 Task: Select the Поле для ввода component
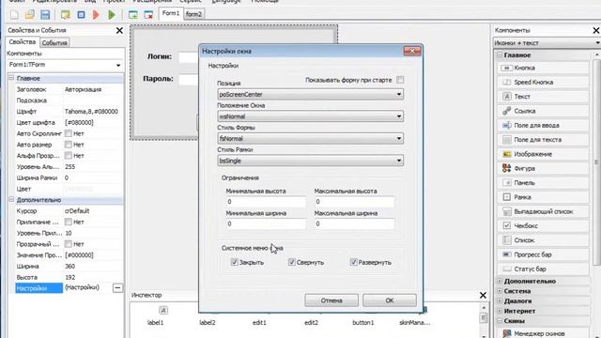pos(543,125)
